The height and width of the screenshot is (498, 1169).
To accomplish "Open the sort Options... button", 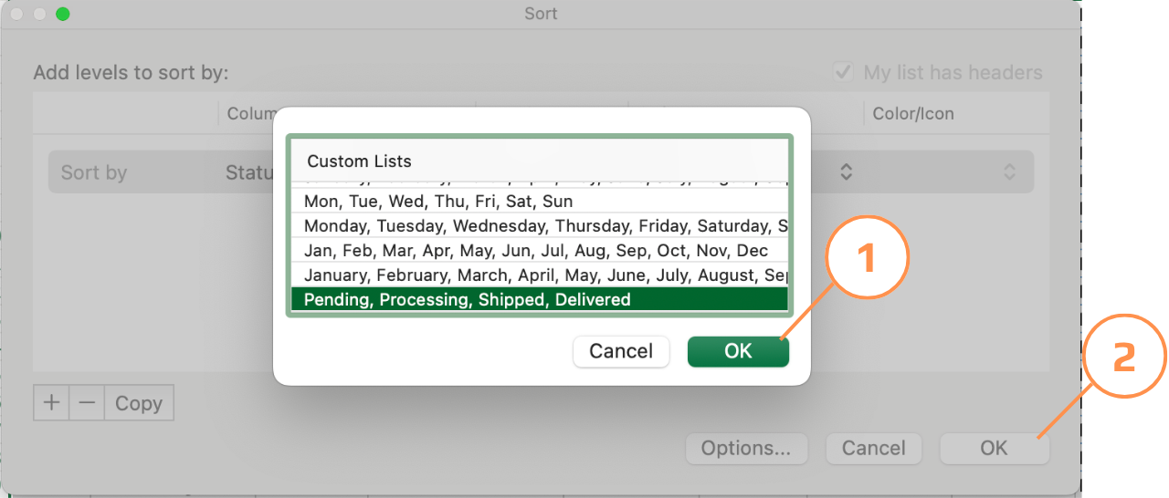I will (745, 448).
